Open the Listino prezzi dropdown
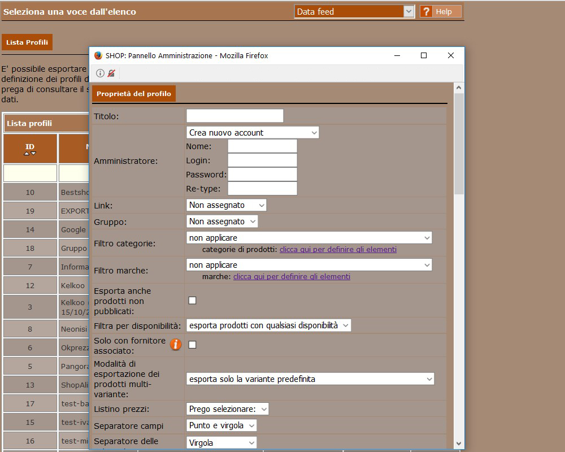565x452 pixels. (x=227, y=409)
